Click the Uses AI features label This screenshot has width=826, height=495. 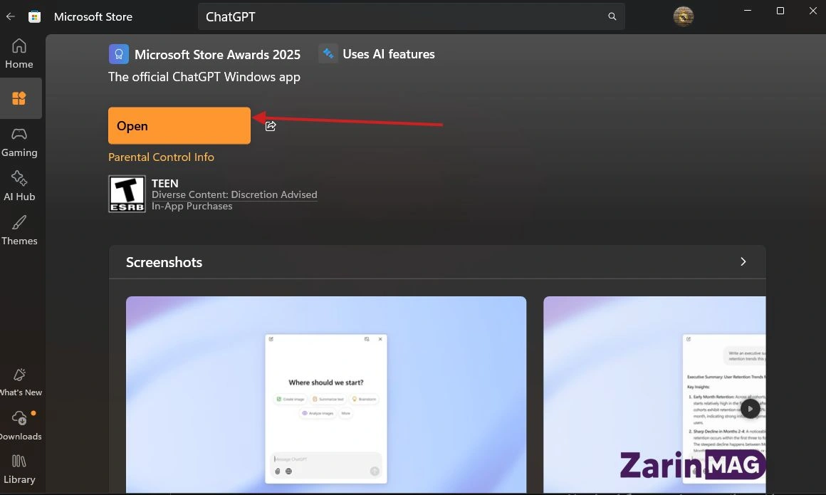(x=389, y=53)
